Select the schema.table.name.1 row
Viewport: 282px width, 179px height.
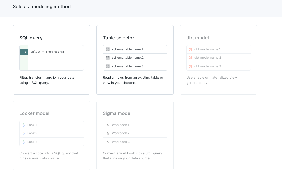point(135,49)
